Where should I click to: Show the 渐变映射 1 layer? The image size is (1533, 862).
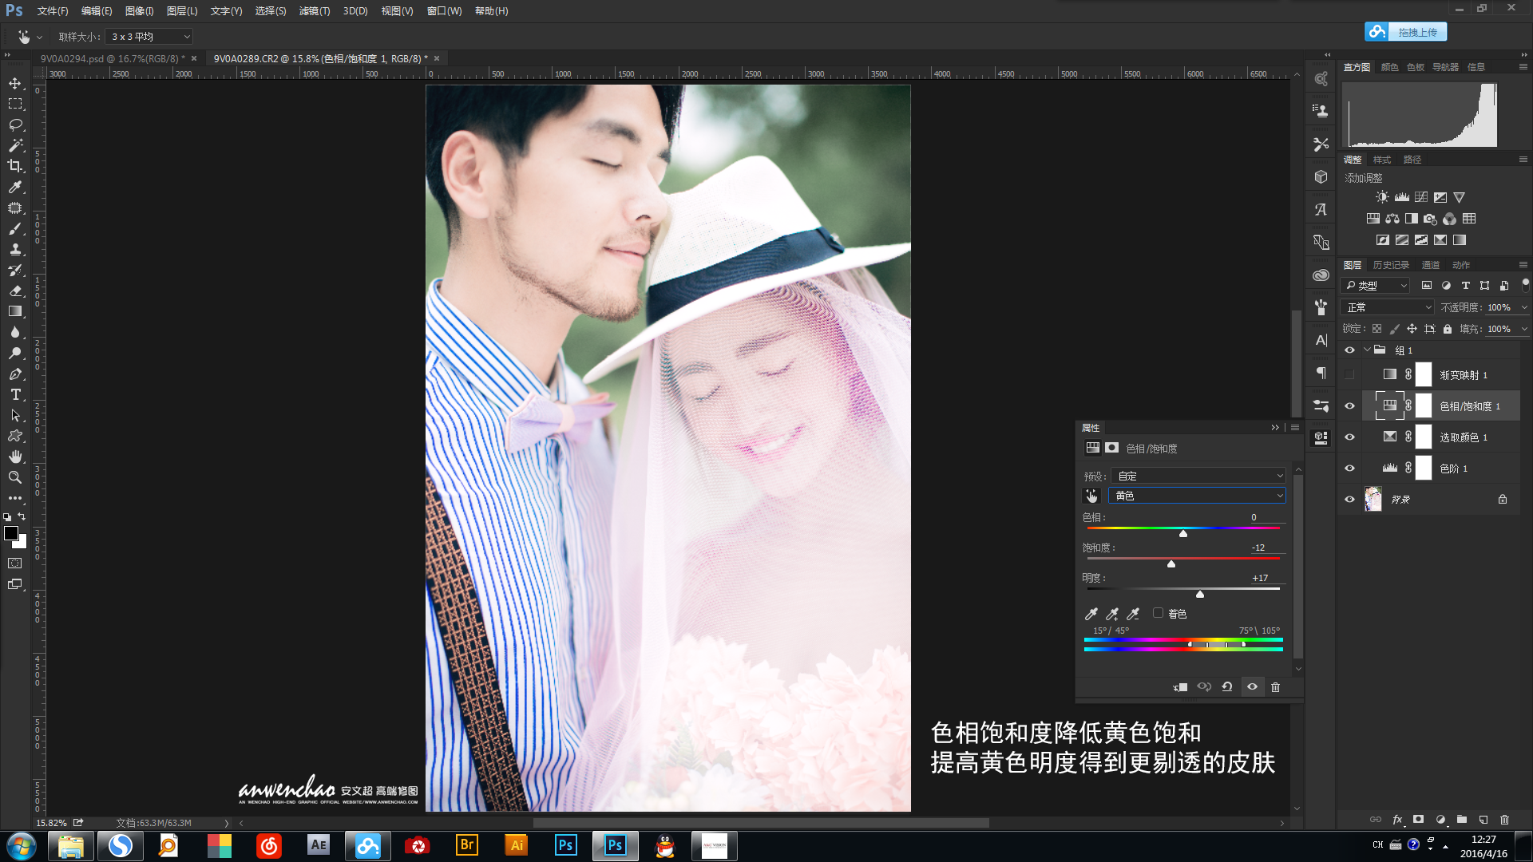(x=1349, y=374)
